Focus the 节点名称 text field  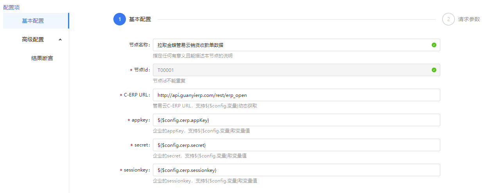(x=289, y=45)
